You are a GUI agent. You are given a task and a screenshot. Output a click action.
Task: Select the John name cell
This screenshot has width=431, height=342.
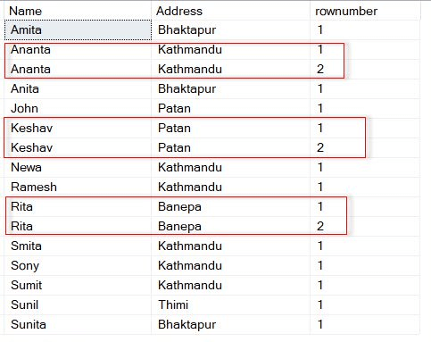tap(78, 108)
